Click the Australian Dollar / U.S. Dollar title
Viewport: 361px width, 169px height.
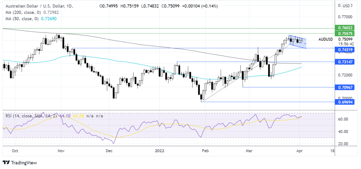coord(38,6)
